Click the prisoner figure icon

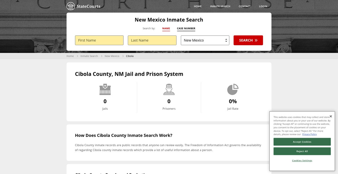point(169,89)
